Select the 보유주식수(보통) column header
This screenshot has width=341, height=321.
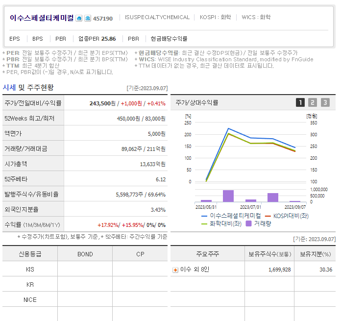click(x=269, y=254)
